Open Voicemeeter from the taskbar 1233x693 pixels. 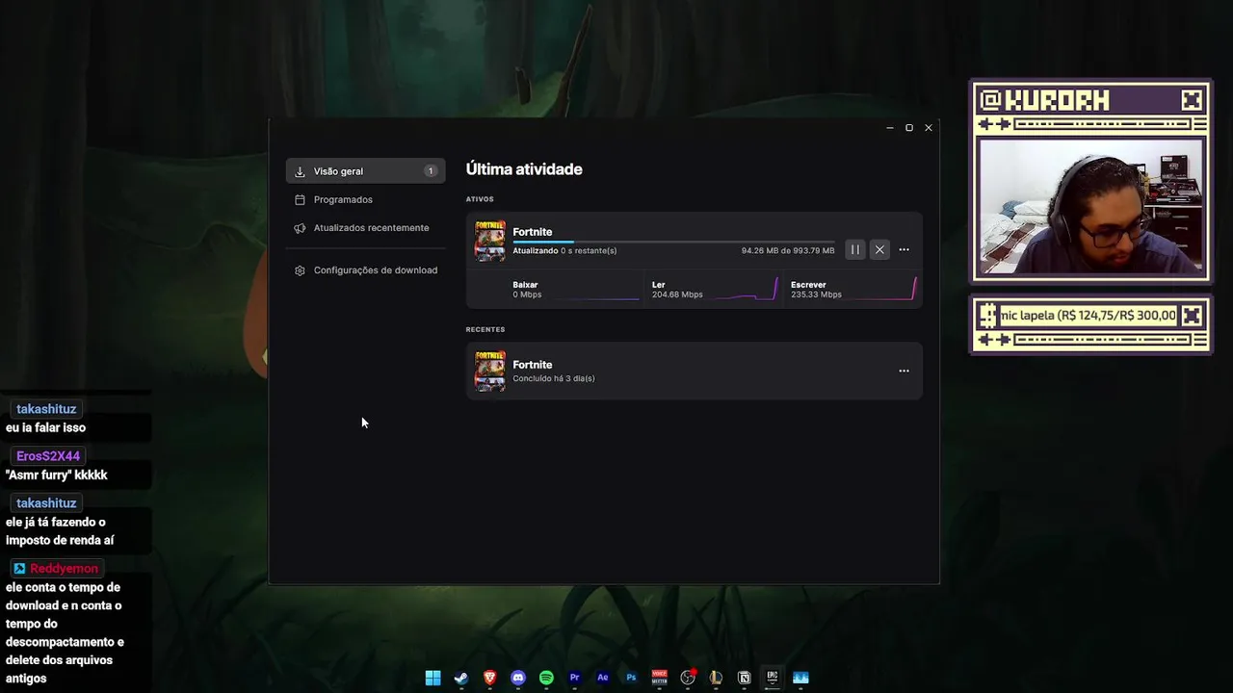coord(659,678)
